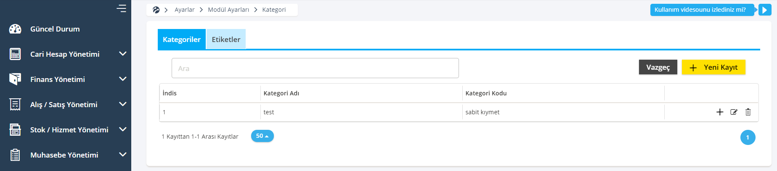Delete the test category with the trash icon
This screenshot has height=171, width=777.
click(748, 112)
